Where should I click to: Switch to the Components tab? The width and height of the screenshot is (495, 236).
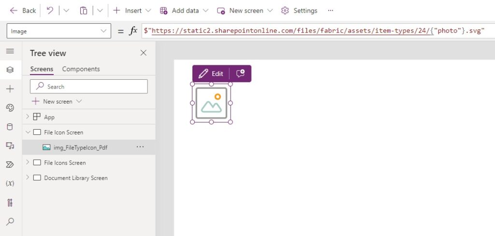coord(81,69)
